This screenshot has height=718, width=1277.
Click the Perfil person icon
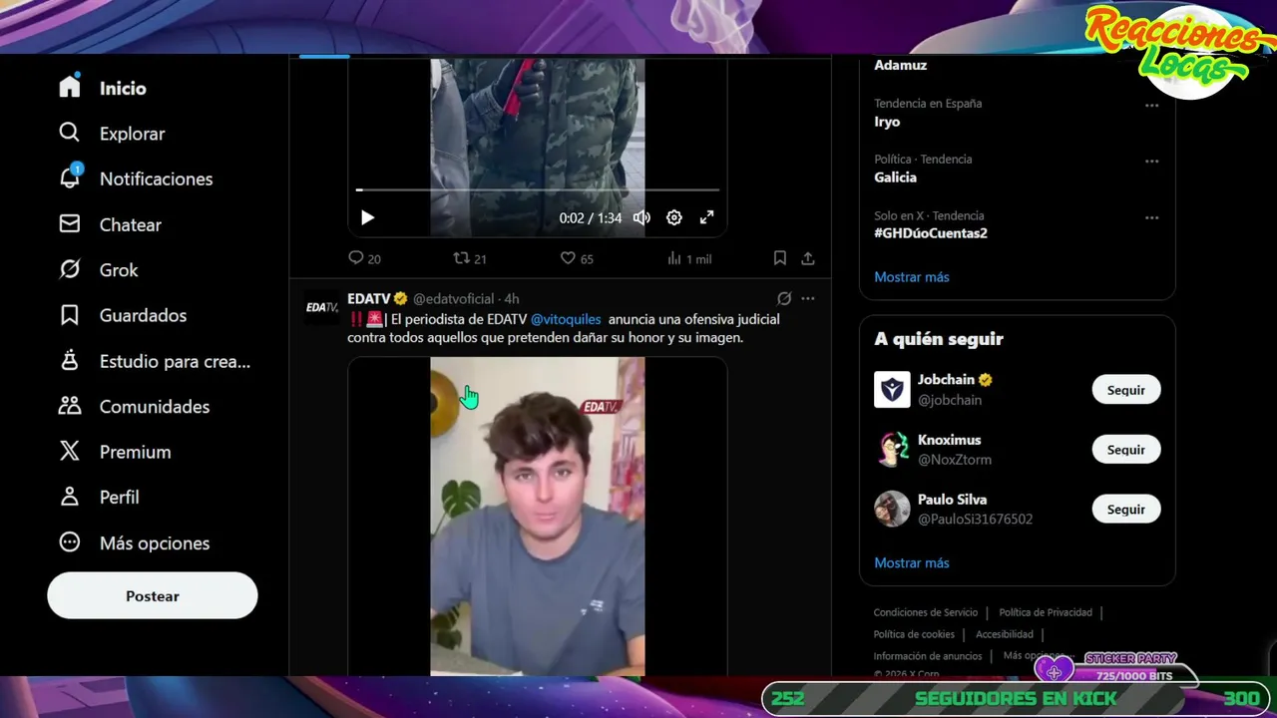pyautogui.click(x=70, y=497)
